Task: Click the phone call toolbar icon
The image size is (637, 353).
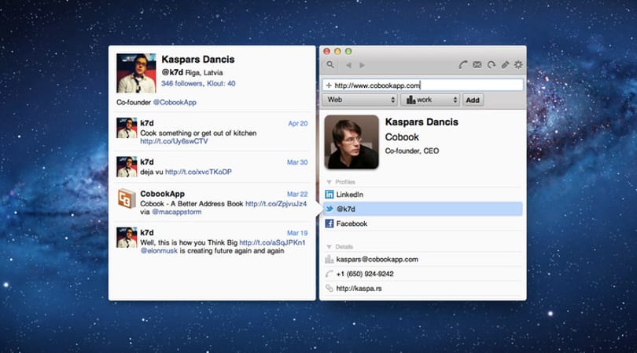Action: pos(462,65)
